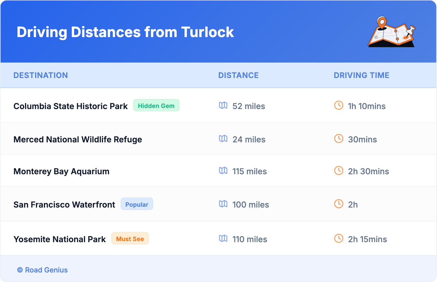The image size is (437, 282).
Task: Select the Must See badge
Action: click(x=130, y=239)
